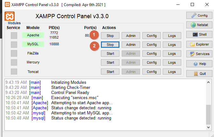Click the title bar XAMPP icon
Image resolution: width=214 pixels, height=137 pixels.
point(7,5)
